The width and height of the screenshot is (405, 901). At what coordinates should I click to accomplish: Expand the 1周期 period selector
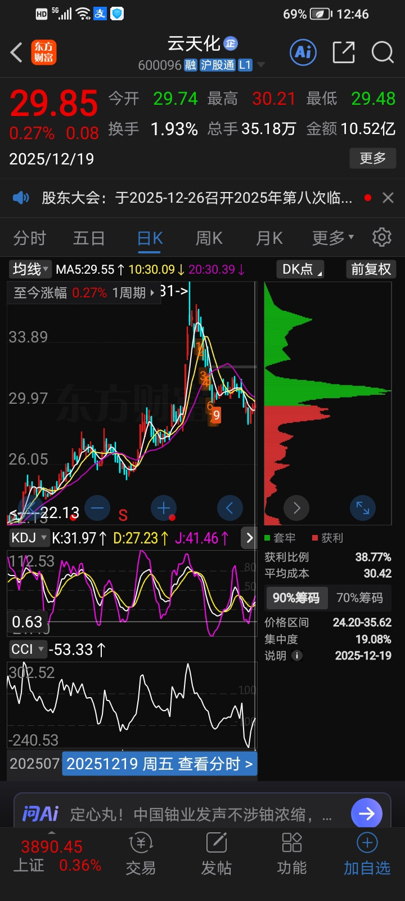click(x=133, y=293)
